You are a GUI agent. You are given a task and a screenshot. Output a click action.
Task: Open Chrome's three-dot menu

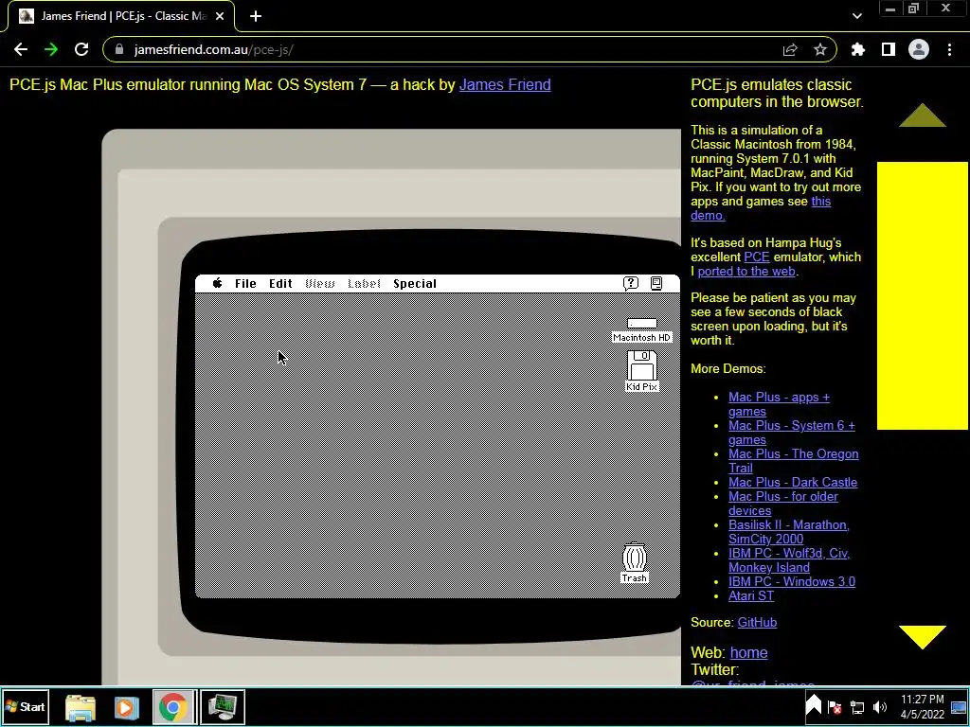[949, 49]
